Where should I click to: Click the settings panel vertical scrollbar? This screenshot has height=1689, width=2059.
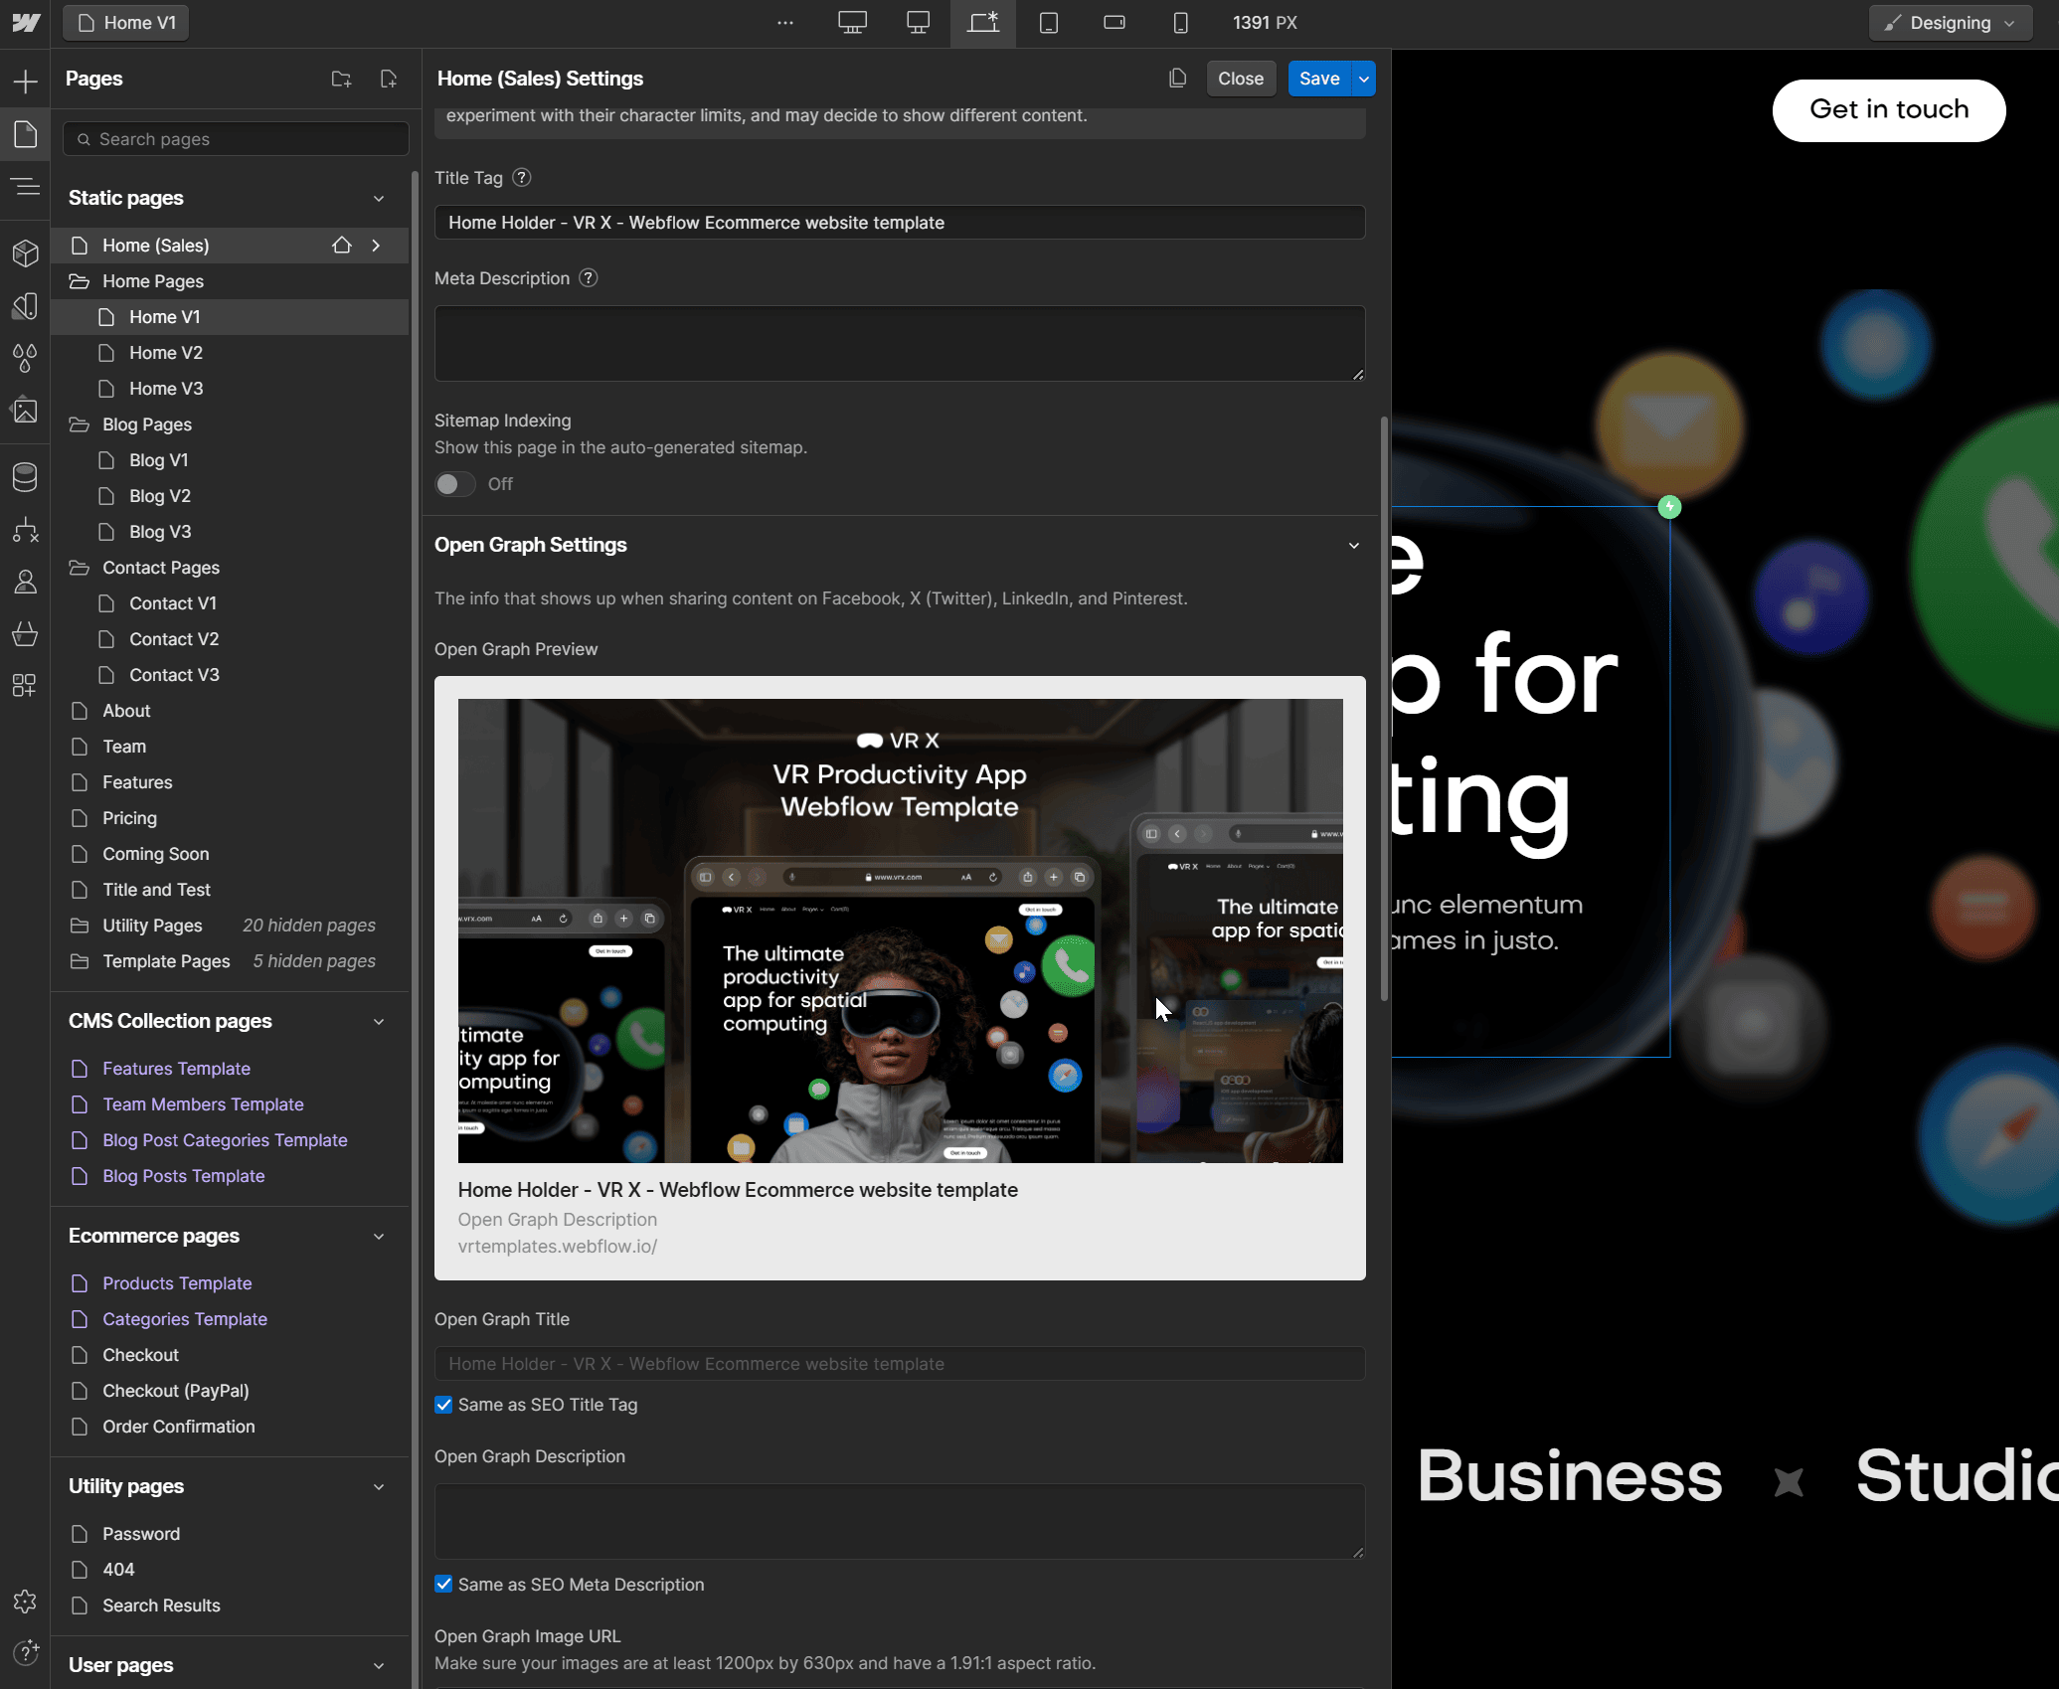pyautogui.click(x=1384, y=708)
